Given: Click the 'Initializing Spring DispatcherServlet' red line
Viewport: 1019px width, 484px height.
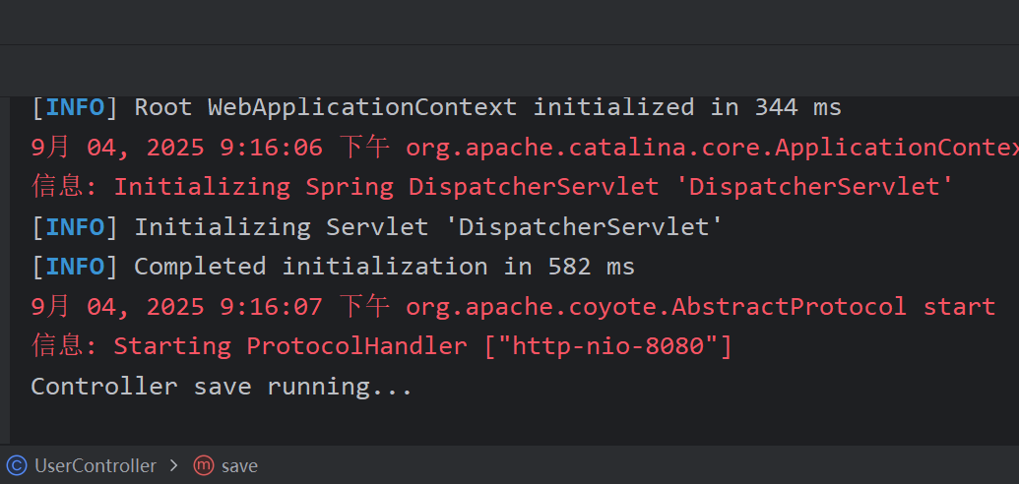Looking at the screenshot, I should tap(492, 187).
